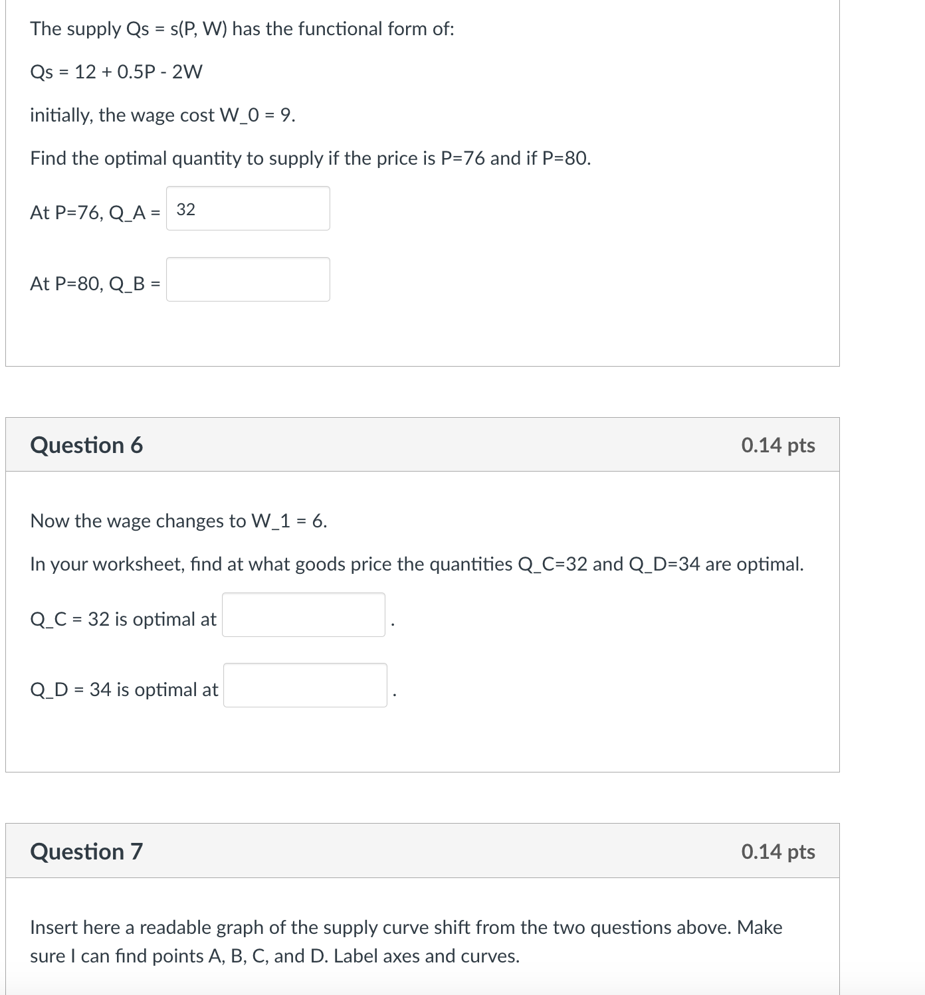Click the Q_A answer field showing 32
The height and width of the screenshot is (995, 925).
(248, 209)
